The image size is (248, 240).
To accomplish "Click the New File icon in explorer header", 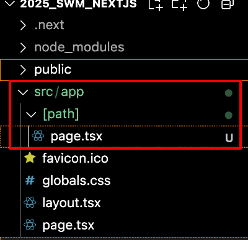I will click(156, 4).
